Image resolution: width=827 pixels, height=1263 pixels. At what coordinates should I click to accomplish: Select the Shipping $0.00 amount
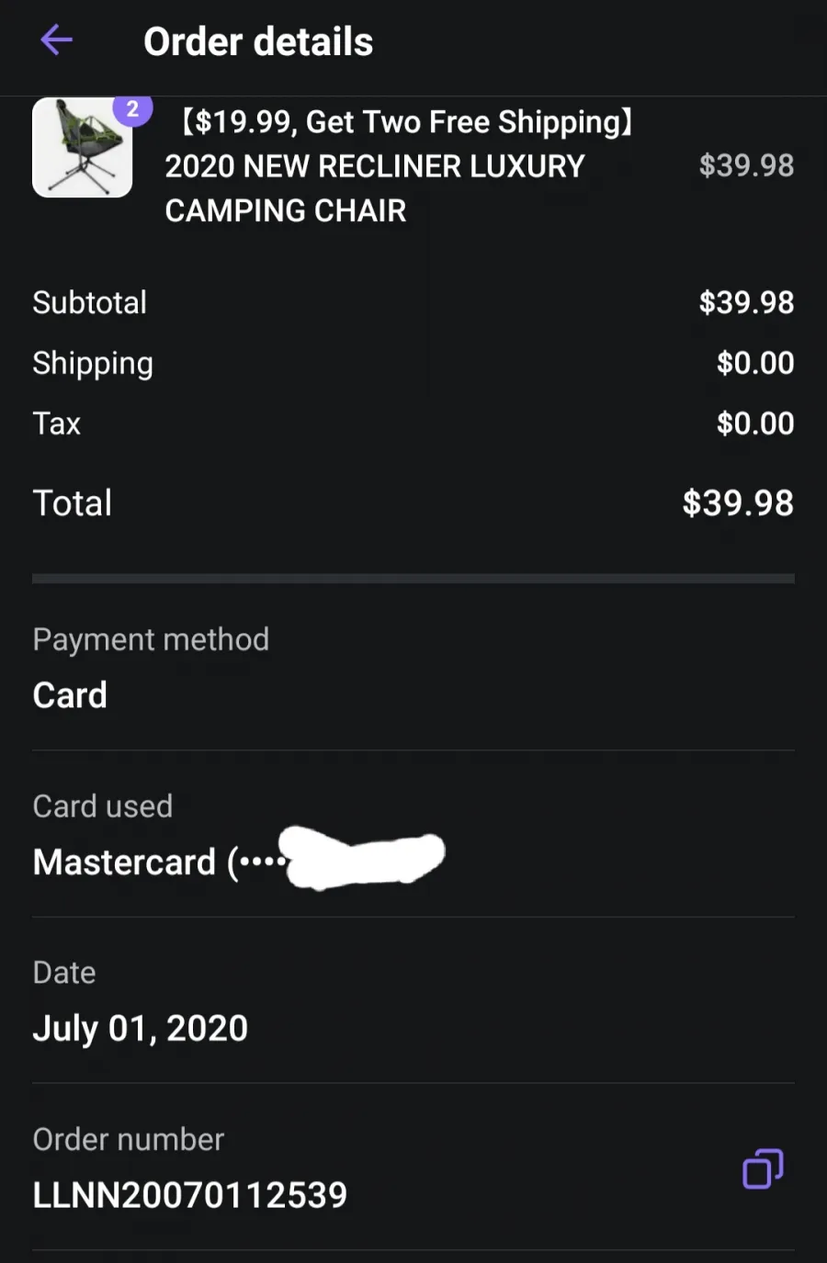pos(755,363)
